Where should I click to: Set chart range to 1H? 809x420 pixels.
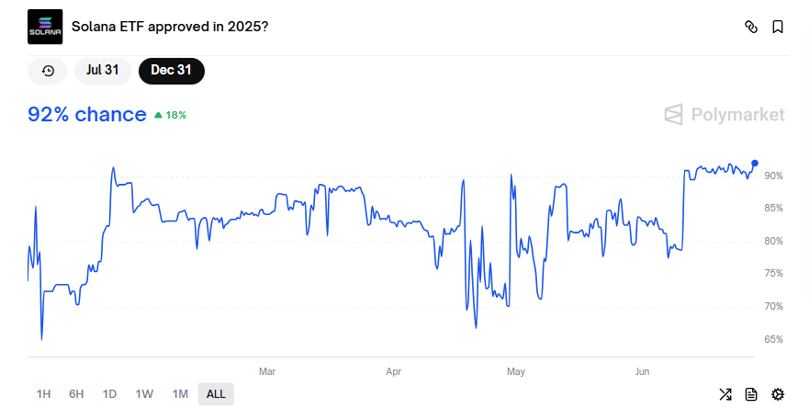click(x=43, y=394)
